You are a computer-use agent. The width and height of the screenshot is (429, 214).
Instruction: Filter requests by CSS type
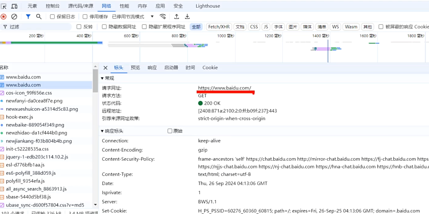254,27
